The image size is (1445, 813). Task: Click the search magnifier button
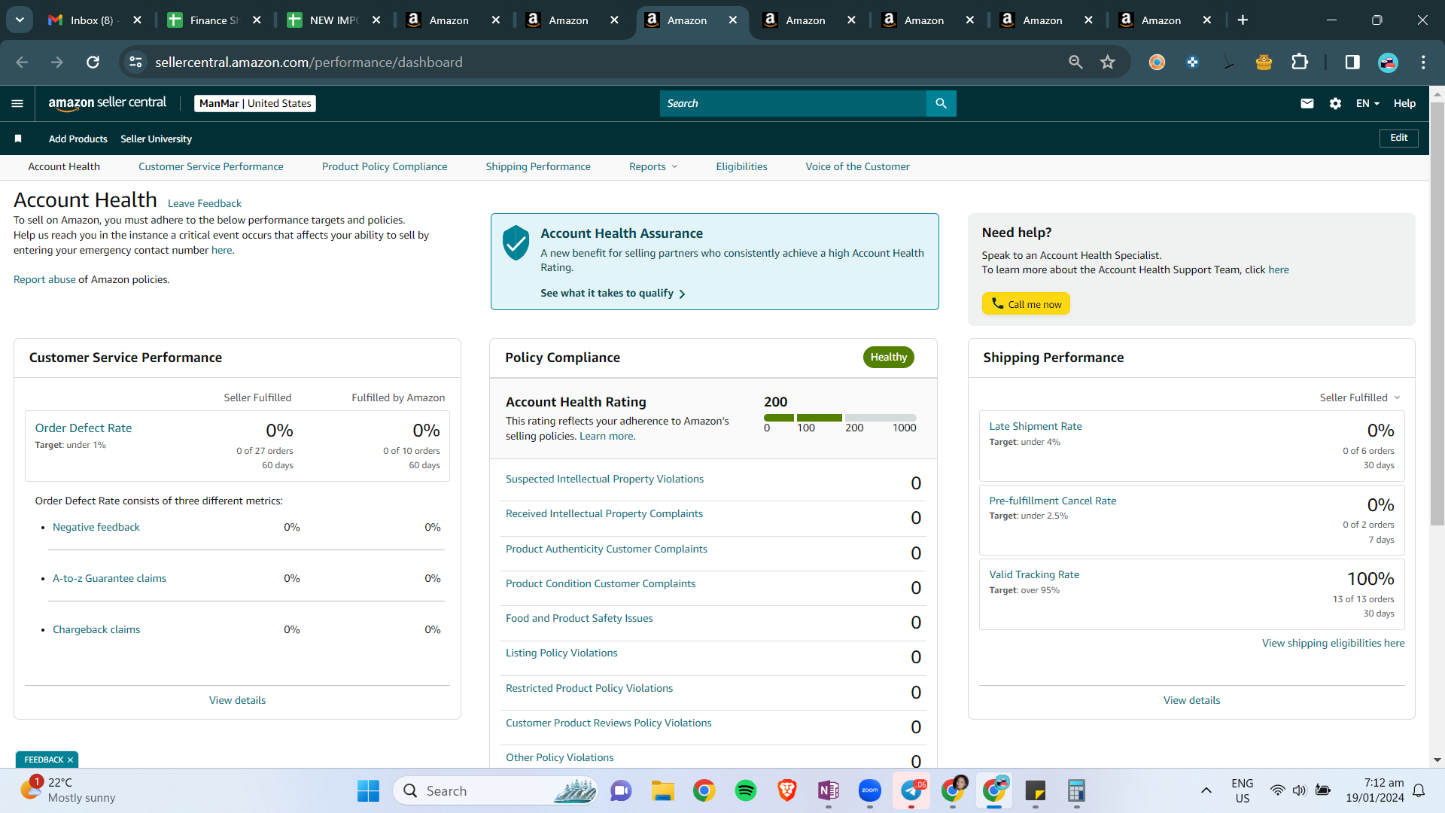(941, 103)
